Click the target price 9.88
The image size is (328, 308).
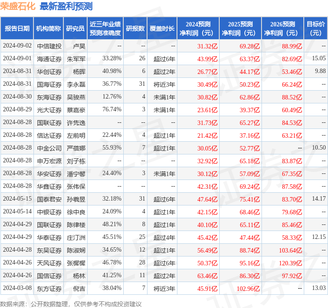click(320, 71)
